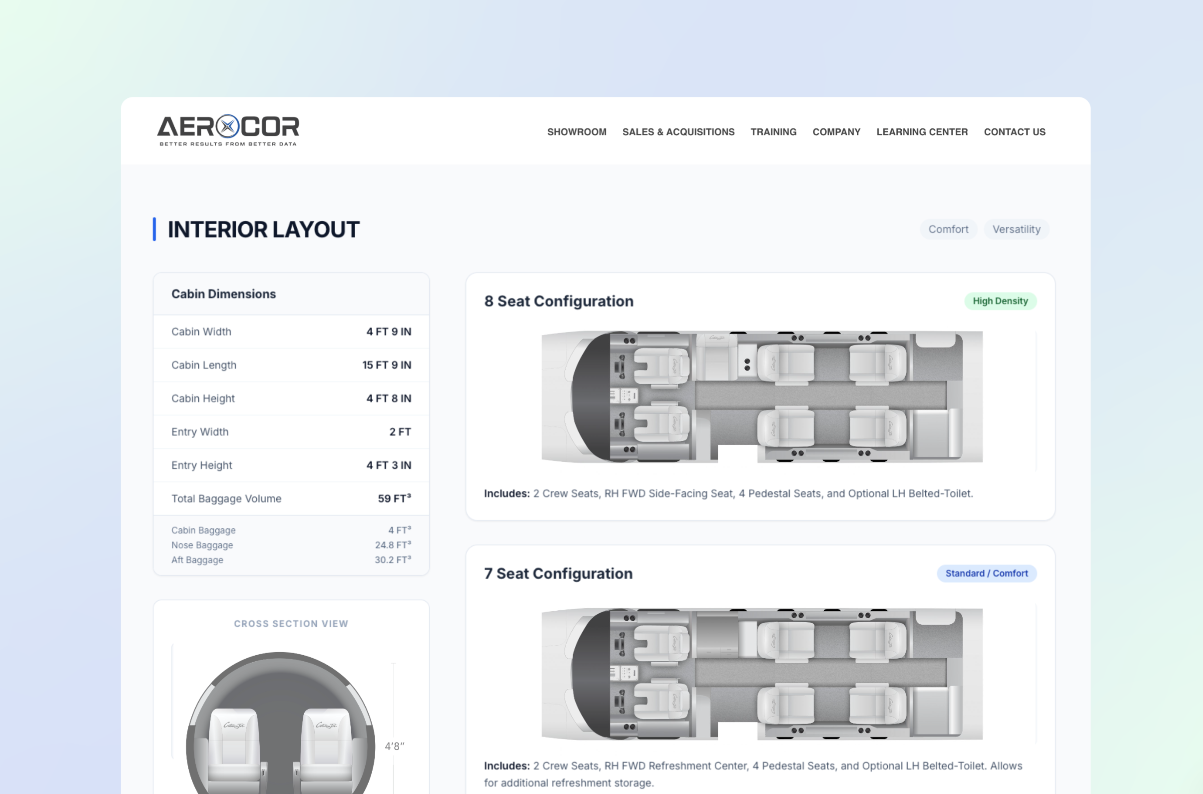Select the Cabin Width row
1203x794 pixels.
(x=291, y=332)
